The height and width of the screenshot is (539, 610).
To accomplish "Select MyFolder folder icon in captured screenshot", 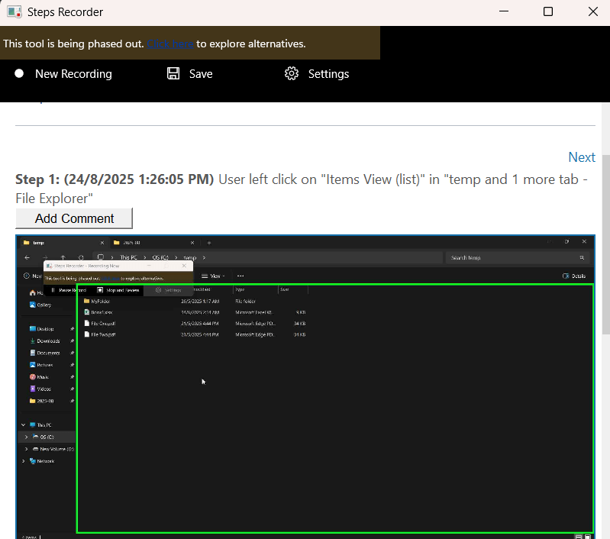I will pyautogui.click(x=86, y=301).
